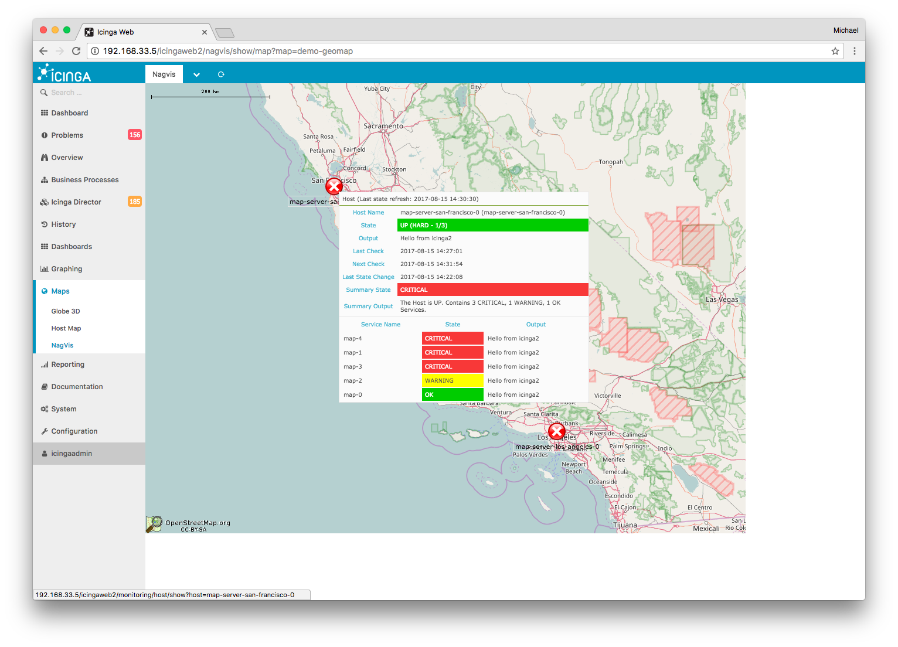Click the Michael profile button

point(846,30)
